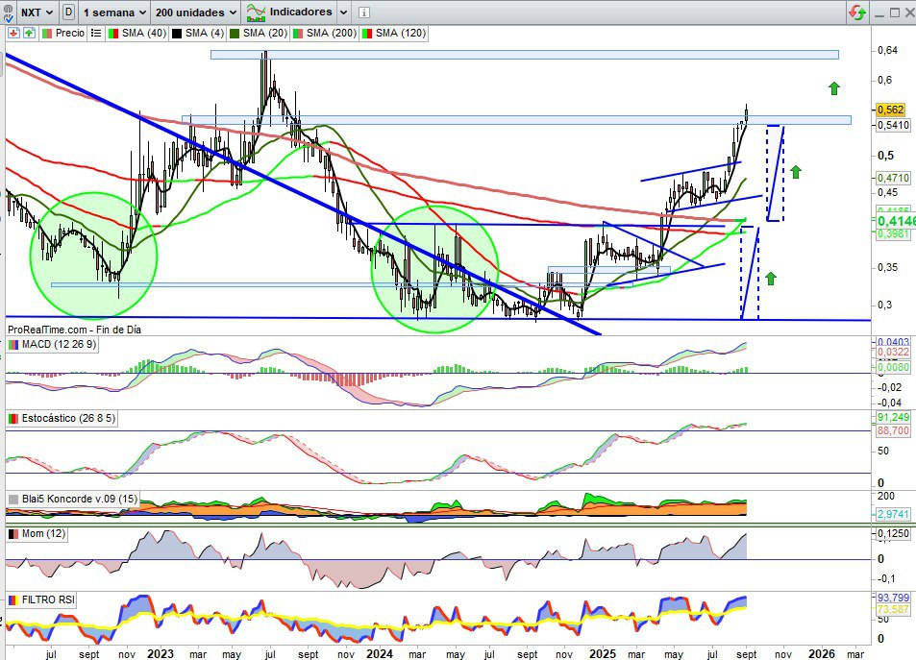Open the Precio settings label
The image size is (916, 660).
(x=63, y=34)
